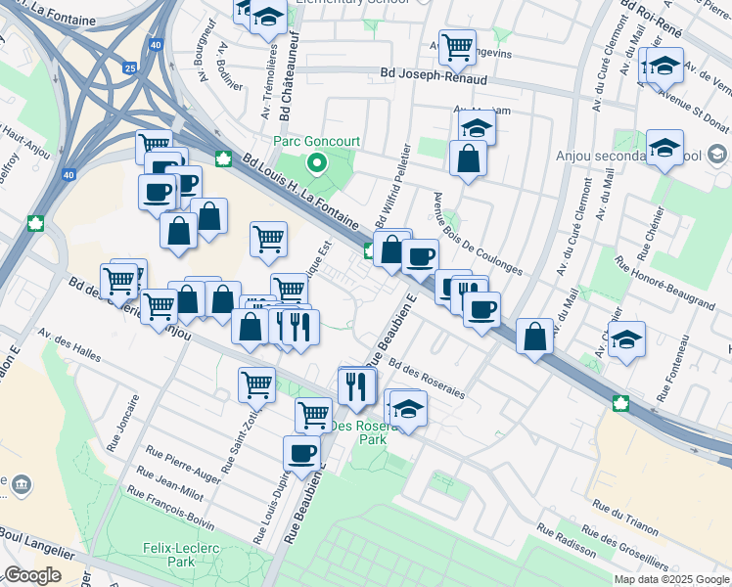
Task: Click the shopping bag marker below Av. du Mail
Action: pyautogui.click(x=534, y=339)
